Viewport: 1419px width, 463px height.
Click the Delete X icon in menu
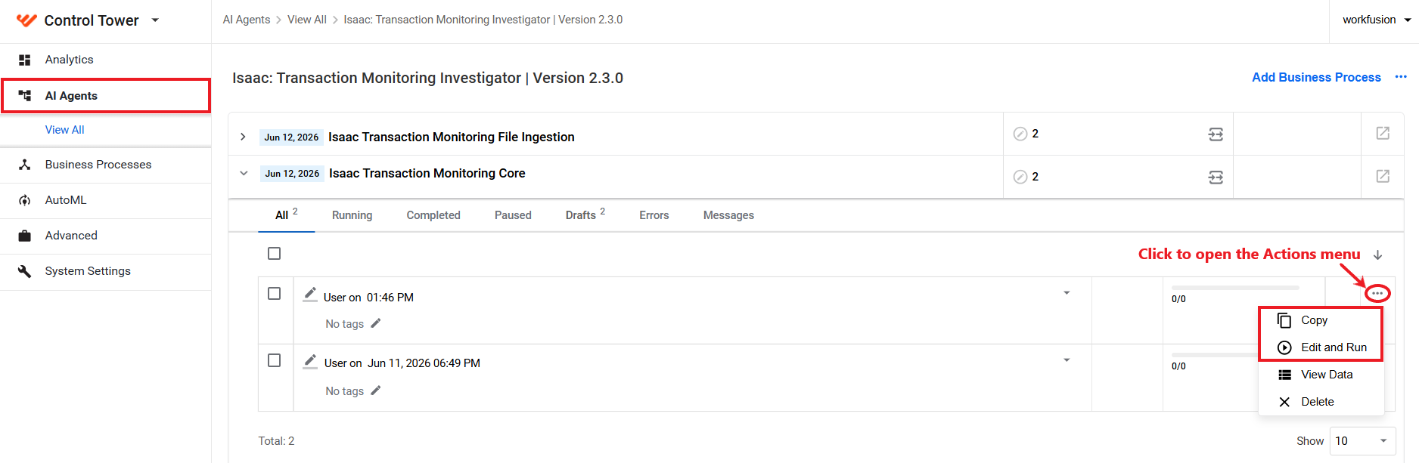pyautogui.click(x=1284, y=402)
